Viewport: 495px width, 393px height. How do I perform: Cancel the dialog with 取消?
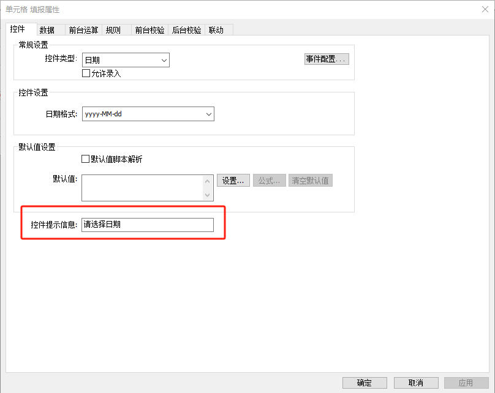tap(415, 383)
